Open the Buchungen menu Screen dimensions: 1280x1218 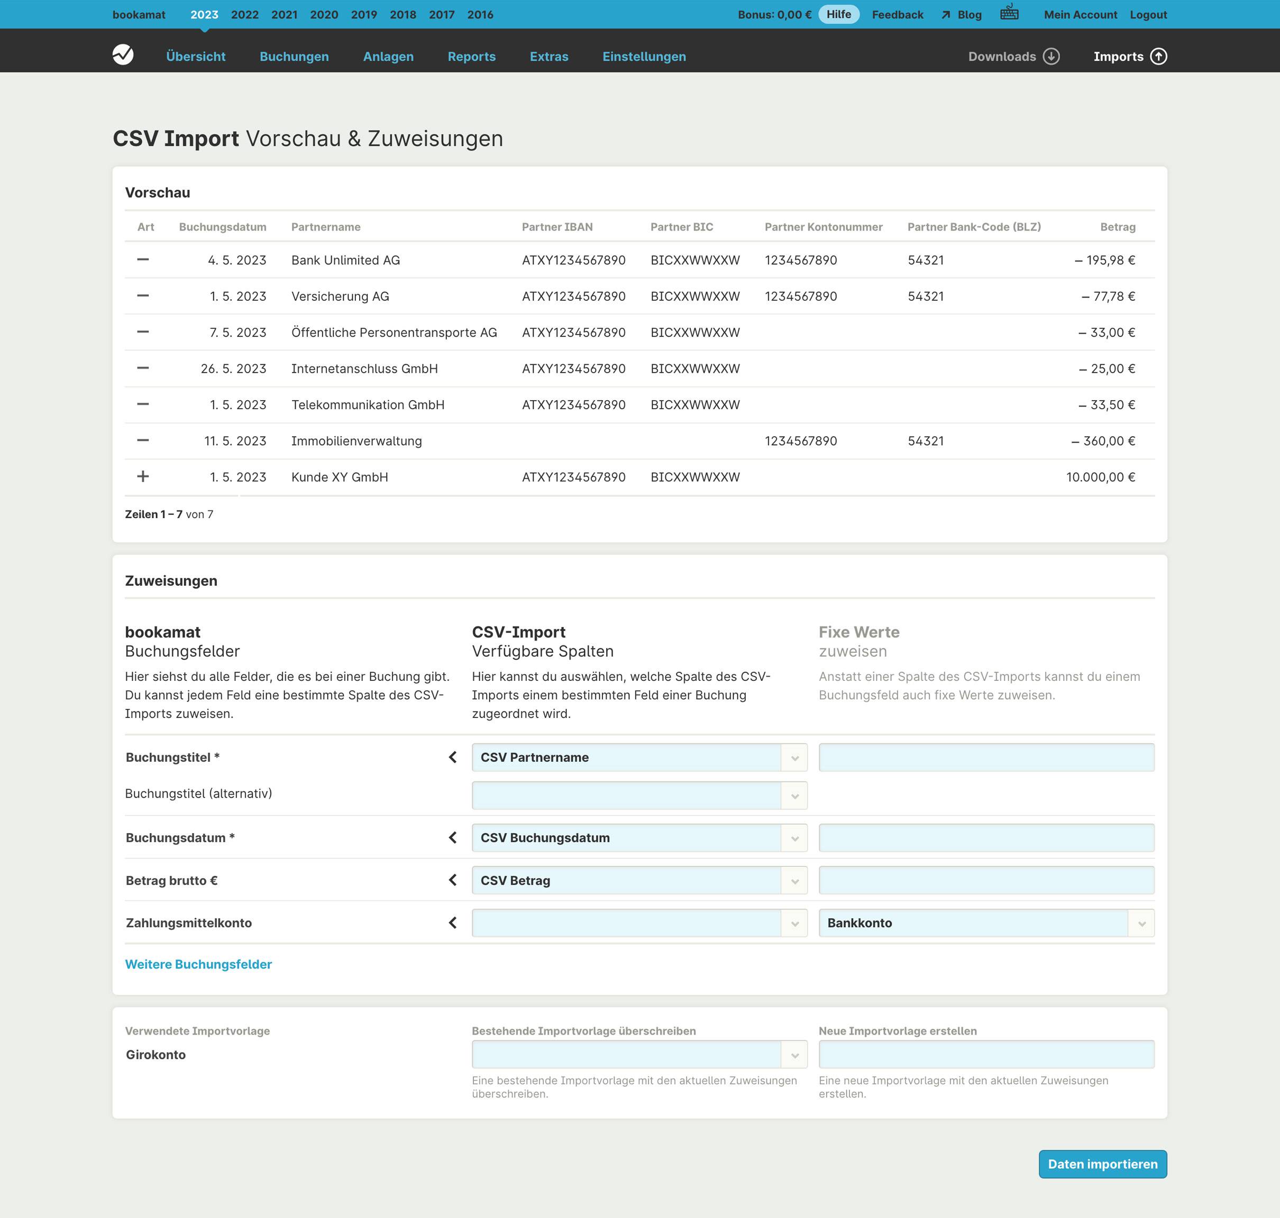tap(294, 57)
